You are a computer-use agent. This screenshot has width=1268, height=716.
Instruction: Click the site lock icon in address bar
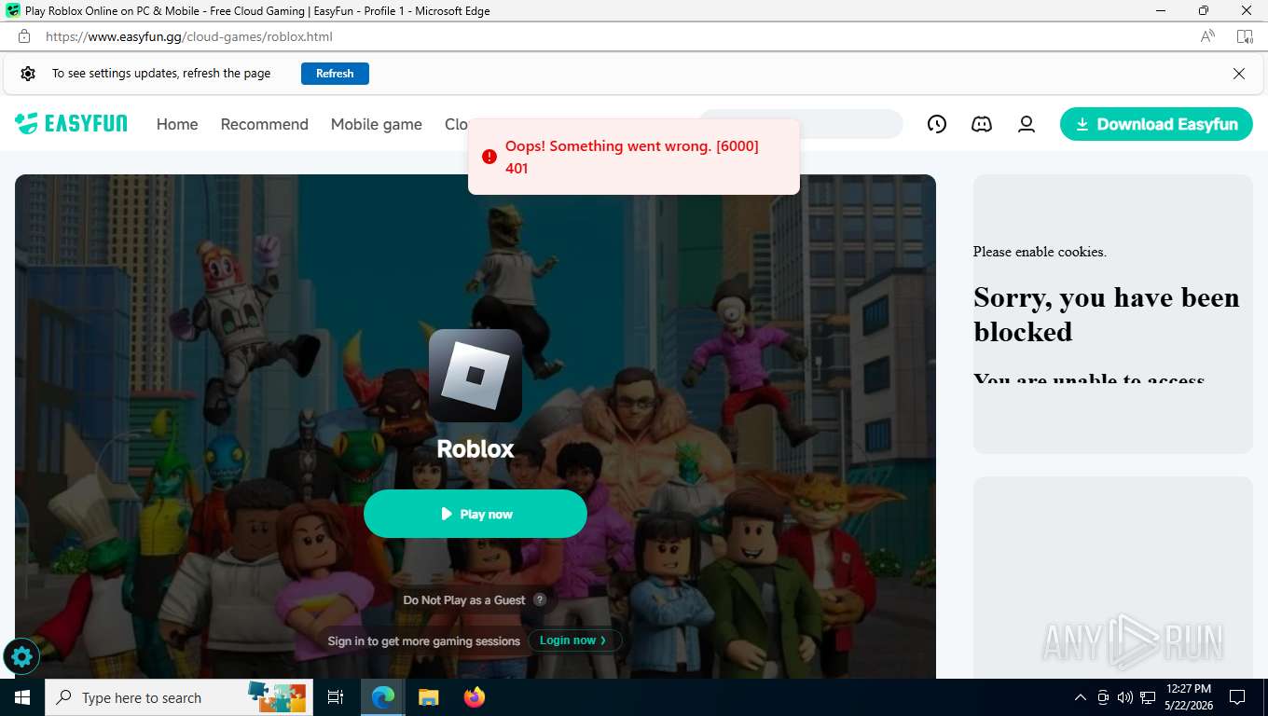click(24, 36)
